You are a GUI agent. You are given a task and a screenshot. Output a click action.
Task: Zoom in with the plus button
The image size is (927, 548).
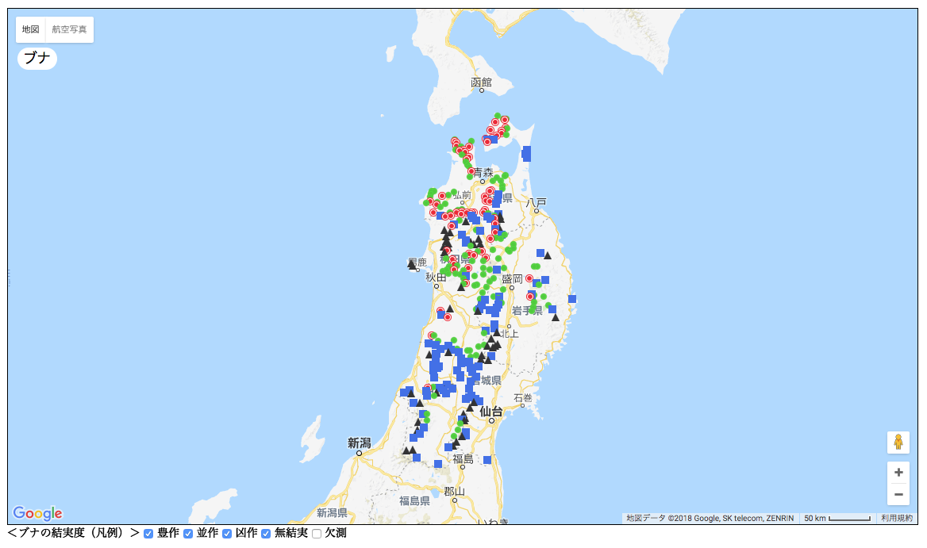click(x=898, y=472)
